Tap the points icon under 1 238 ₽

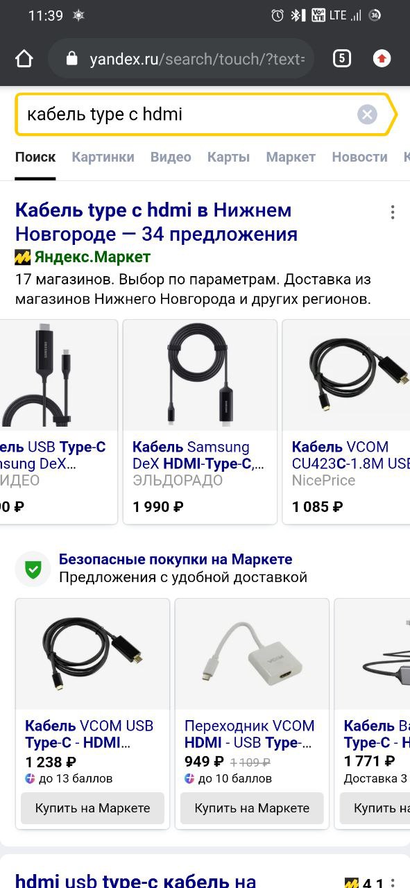(31, 778)
